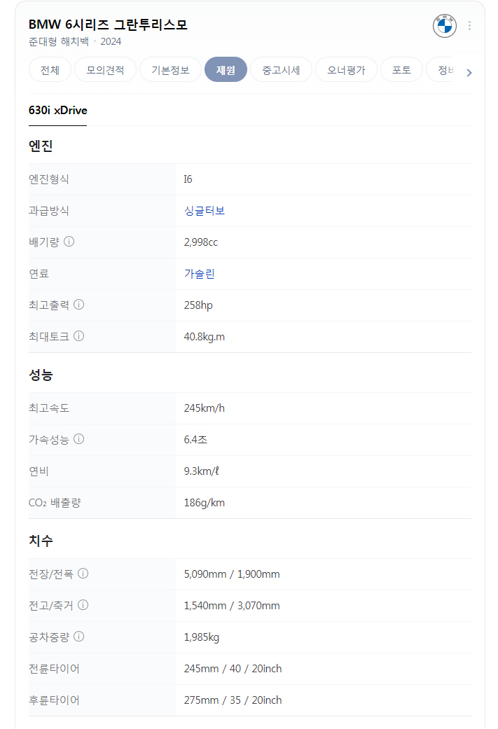The height and width of the screenshot is (729, 498).
Task: Click the info icon next to 배기량
Action: 69,242
